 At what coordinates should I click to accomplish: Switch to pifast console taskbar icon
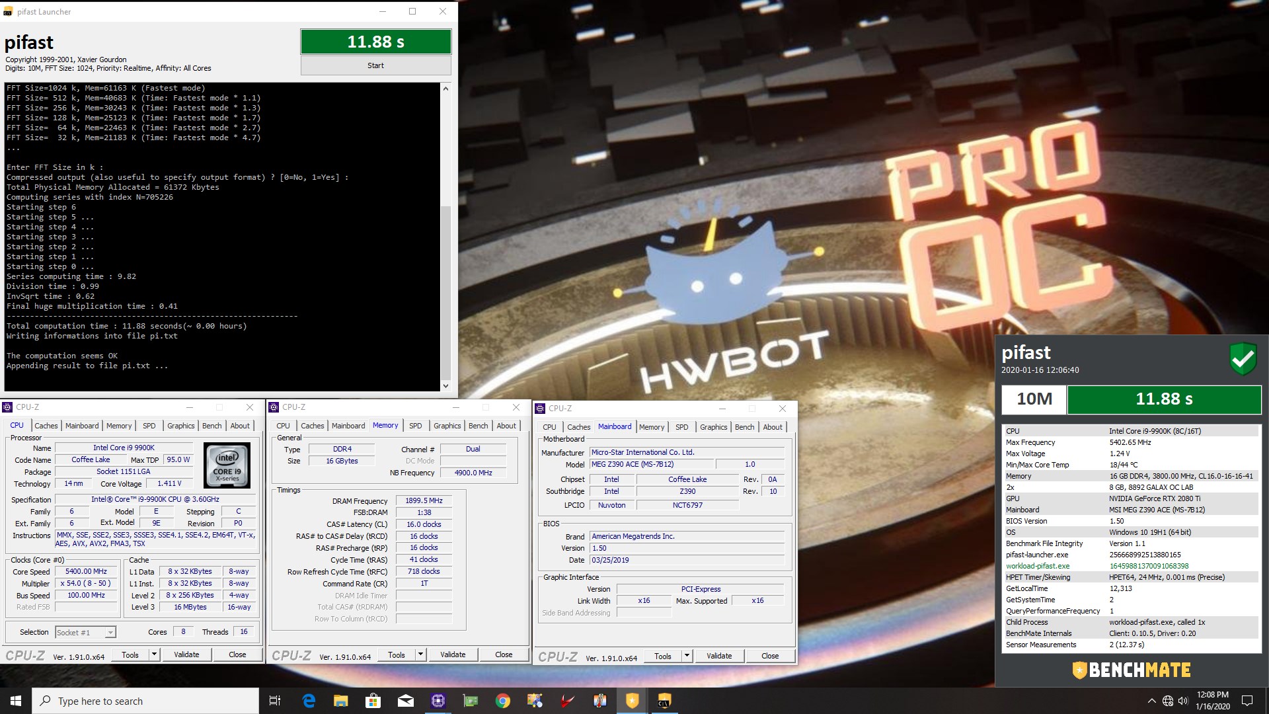click(664, 701)
